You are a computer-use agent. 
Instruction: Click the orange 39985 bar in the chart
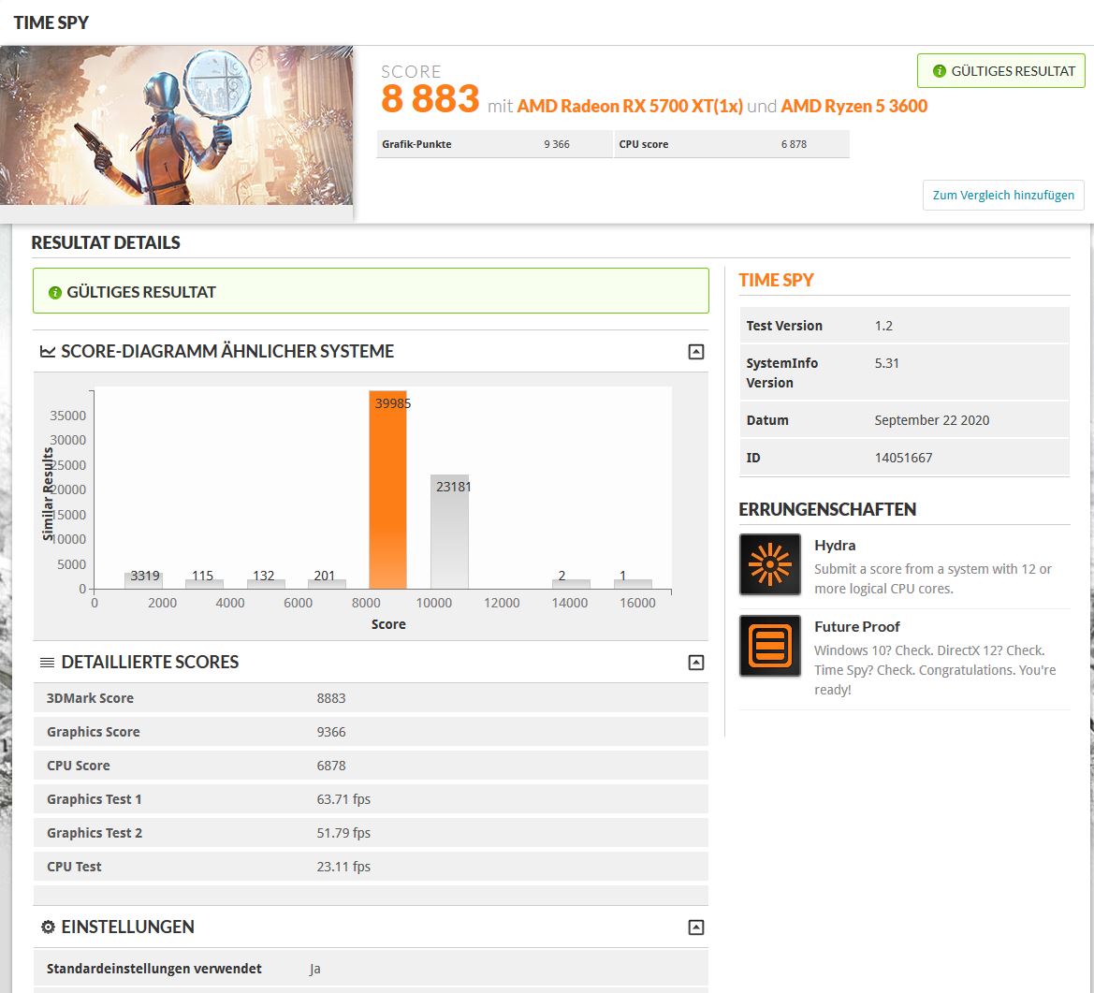[387, 489]
